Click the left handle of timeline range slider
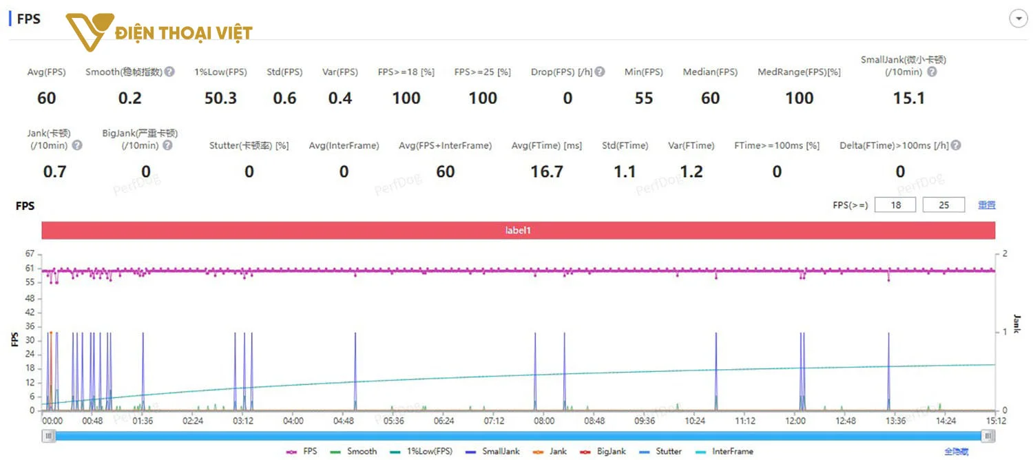Screen dimensions: 1033x460 point(48,435)
